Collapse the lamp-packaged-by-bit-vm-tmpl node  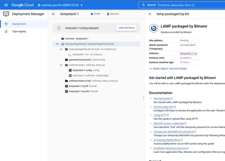pos(61,49)
